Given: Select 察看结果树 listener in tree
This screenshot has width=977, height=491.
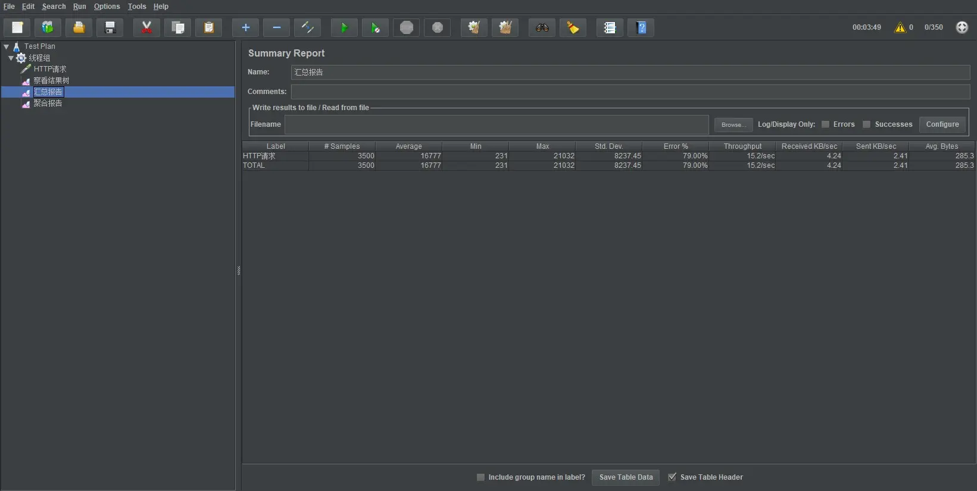Looking at the screenshot, I should (x=51, y=80).
